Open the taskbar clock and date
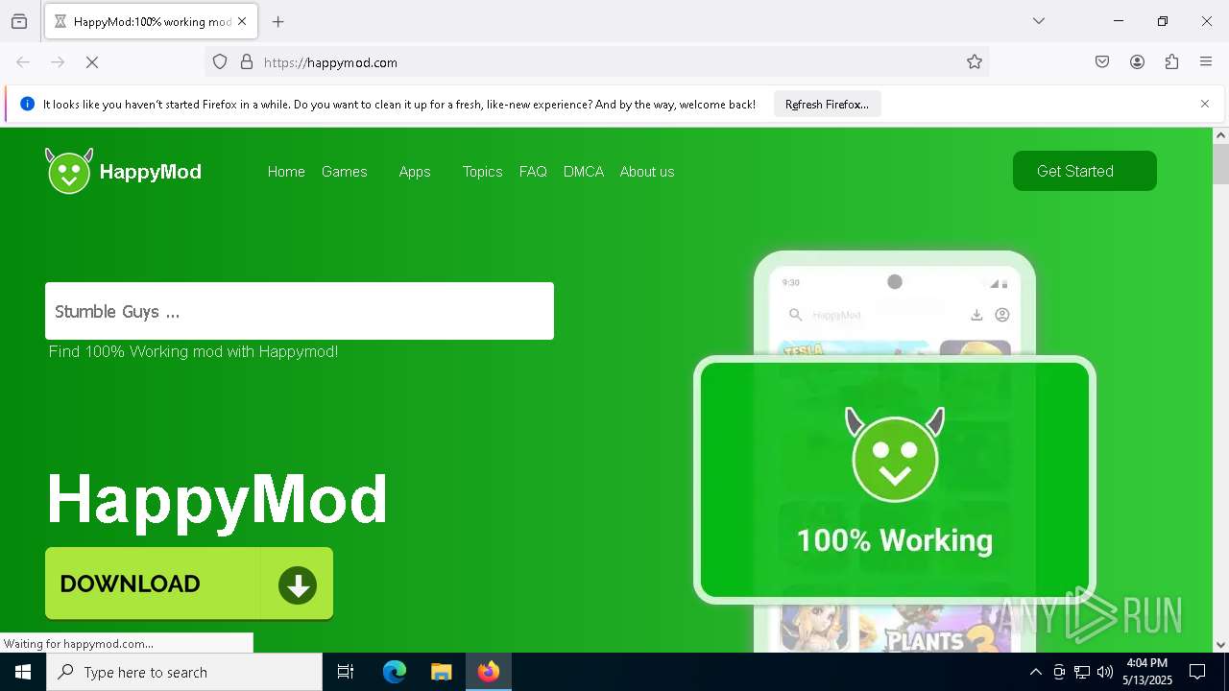 pos(1147,672)
